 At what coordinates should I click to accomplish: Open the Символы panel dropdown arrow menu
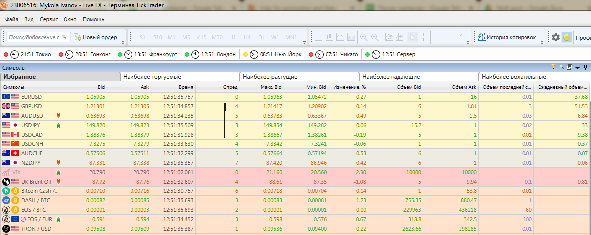577,67
